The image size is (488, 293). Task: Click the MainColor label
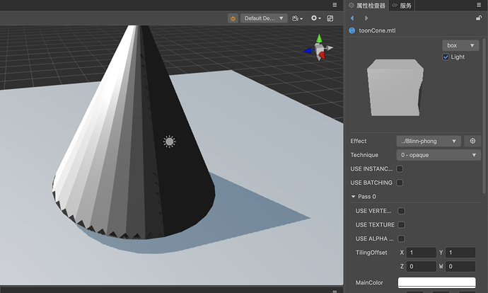click(369, 282)
